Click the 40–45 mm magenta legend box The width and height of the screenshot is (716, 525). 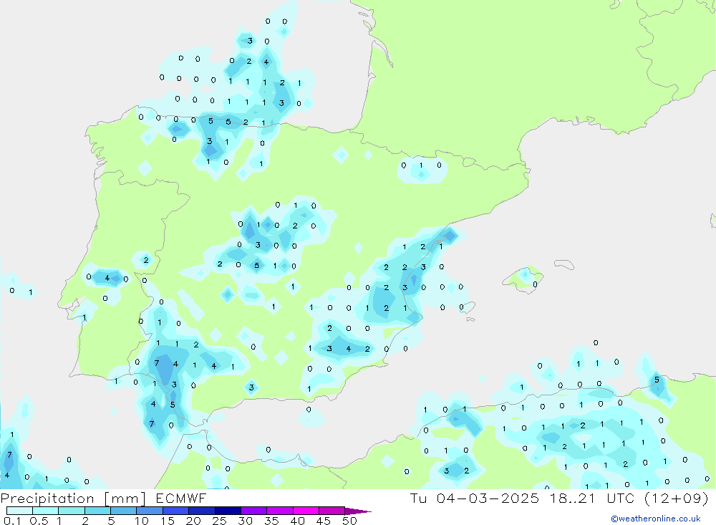306,511
